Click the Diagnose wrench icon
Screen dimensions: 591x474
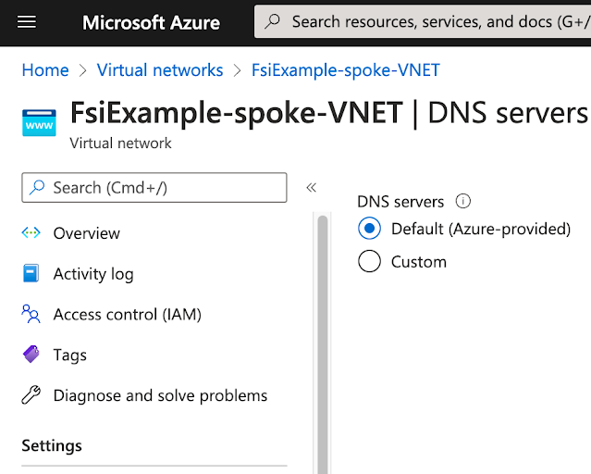(31, 395)
